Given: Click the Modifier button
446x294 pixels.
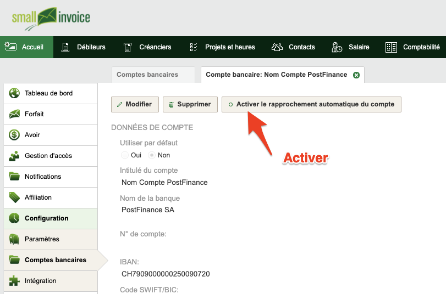Looking at the screenshot, I should click(135, 104).
